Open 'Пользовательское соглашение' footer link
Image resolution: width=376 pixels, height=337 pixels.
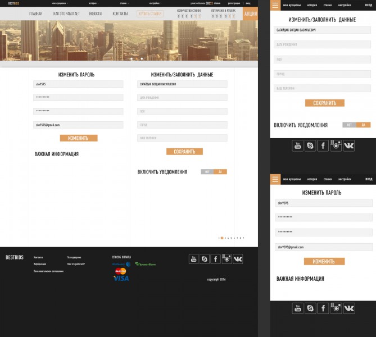(x=49, y=271)
